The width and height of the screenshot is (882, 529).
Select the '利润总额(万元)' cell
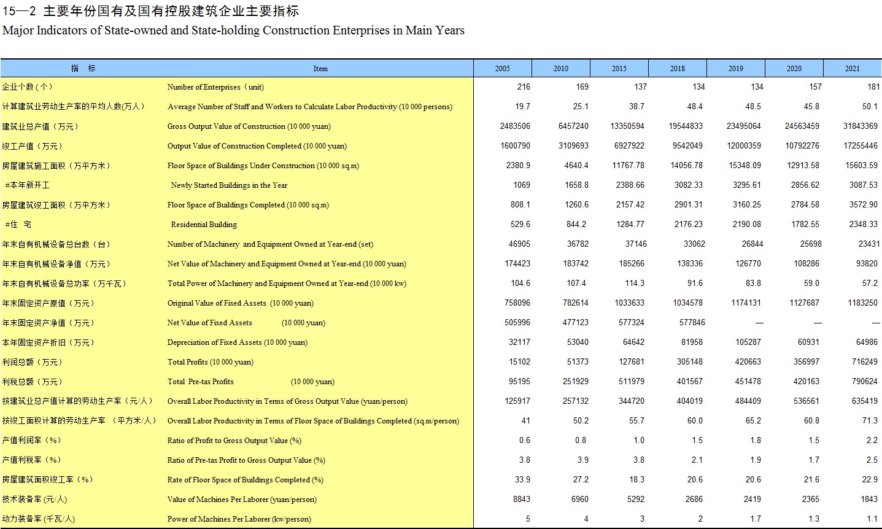[32, 362]
